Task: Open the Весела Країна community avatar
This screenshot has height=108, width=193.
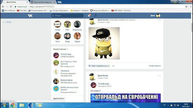Action: click(56, 81)
